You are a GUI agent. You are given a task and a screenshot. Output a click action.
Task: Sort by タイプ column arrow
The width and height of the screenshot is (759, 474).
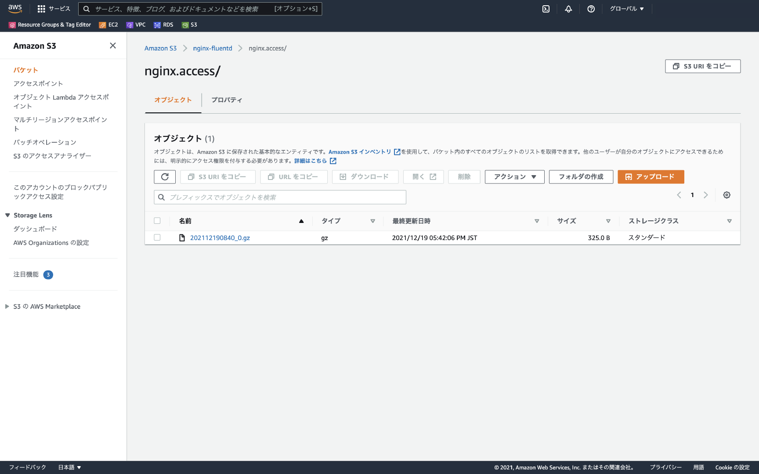pyautogui.click(x=373, y=221)
